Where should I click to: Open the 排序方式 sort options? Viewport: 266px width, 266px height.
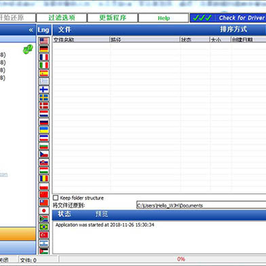(233, 30)
